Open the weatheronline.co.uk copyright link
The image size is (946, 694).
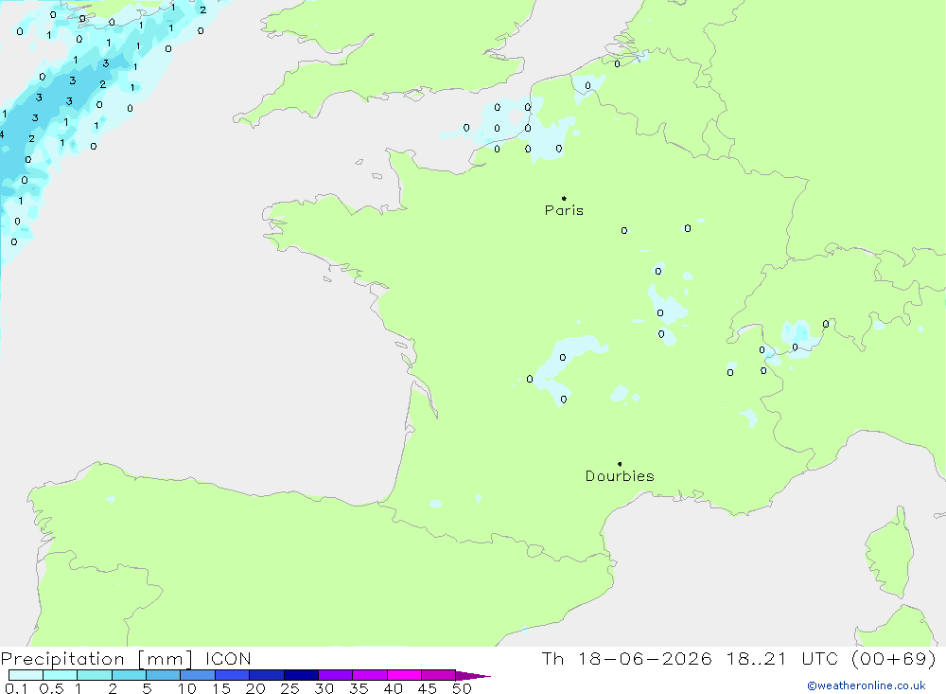click(867, 685)
